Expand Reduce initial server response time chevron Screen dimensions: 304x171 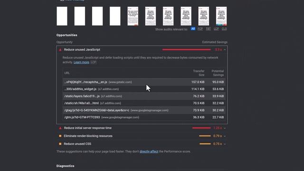(x=225, y=128)
